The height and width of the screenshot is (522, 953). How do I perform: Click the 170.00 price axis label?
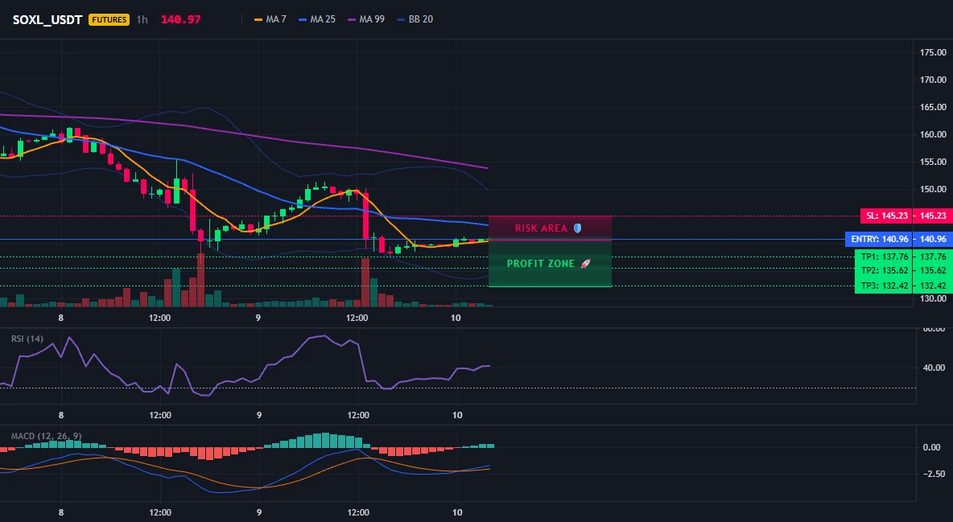pyautogui.click(x=933, y=80)
